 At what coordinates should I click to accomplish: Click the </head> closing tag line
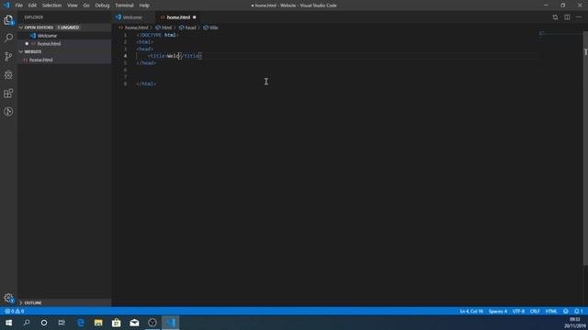(x=146, y=63)
